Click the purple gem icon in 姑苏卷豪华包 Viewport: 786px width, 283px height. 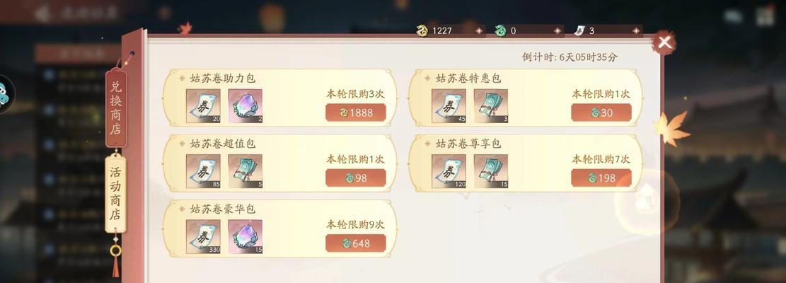(x=245, y=237)
